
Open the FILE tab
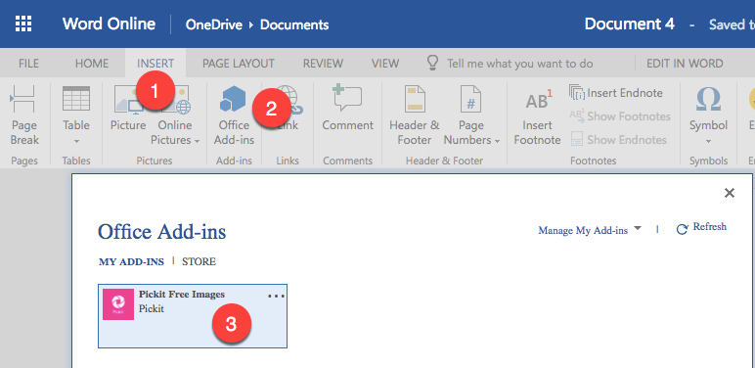coord(28,64)
